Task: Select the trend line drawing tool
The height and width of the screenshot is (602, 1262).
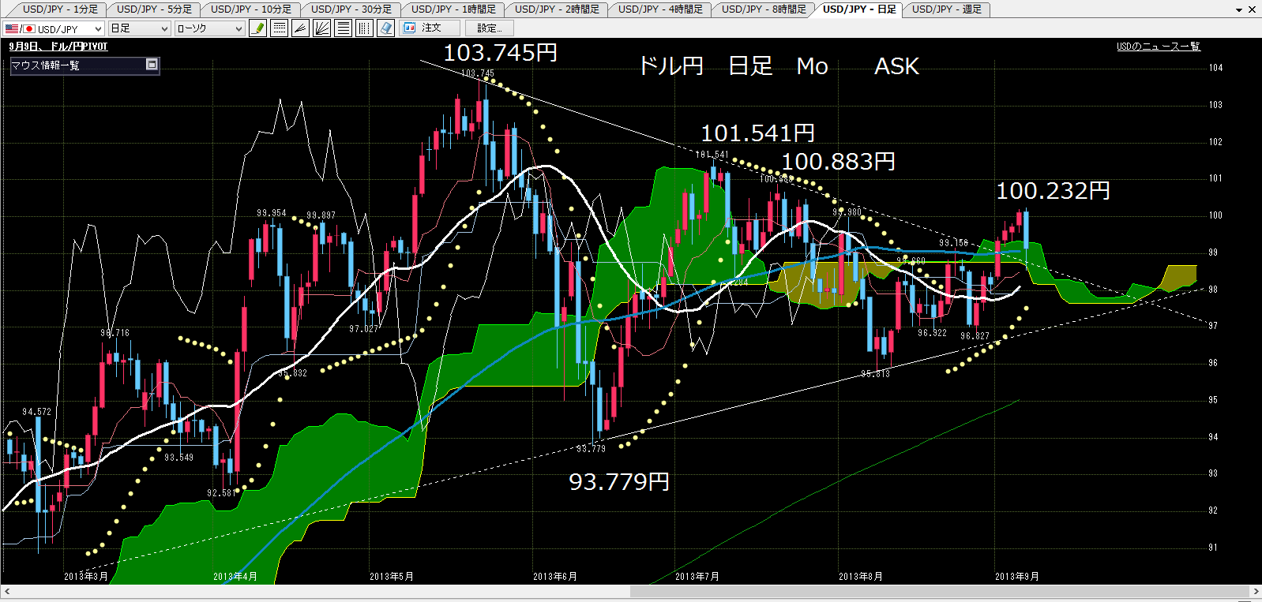Action: click(x=300, y=28)
